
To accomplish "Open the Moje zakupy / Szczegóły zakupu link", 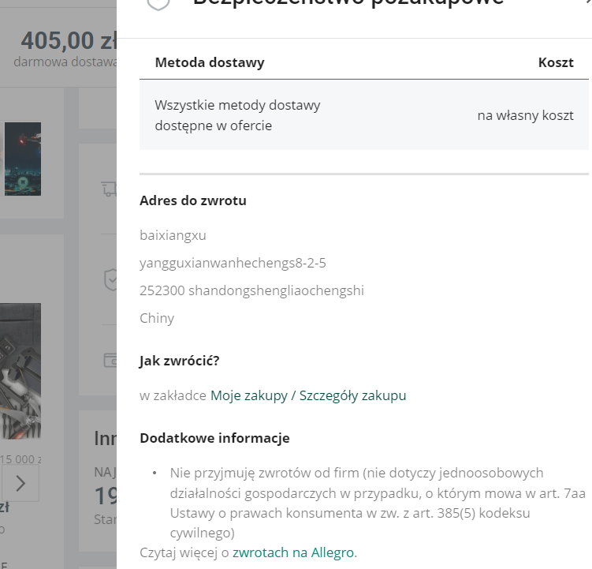I will pos(308,395).
